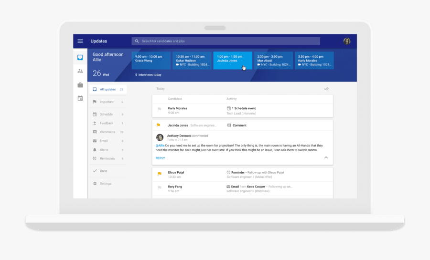
Task: Click the comment bubble icon for Jacinda Jones
Action: pos(229,125)
